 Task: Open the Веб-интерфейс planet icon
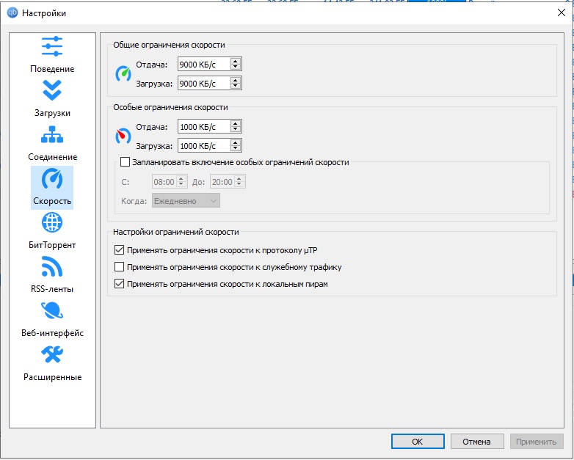[x=52, y=310]
